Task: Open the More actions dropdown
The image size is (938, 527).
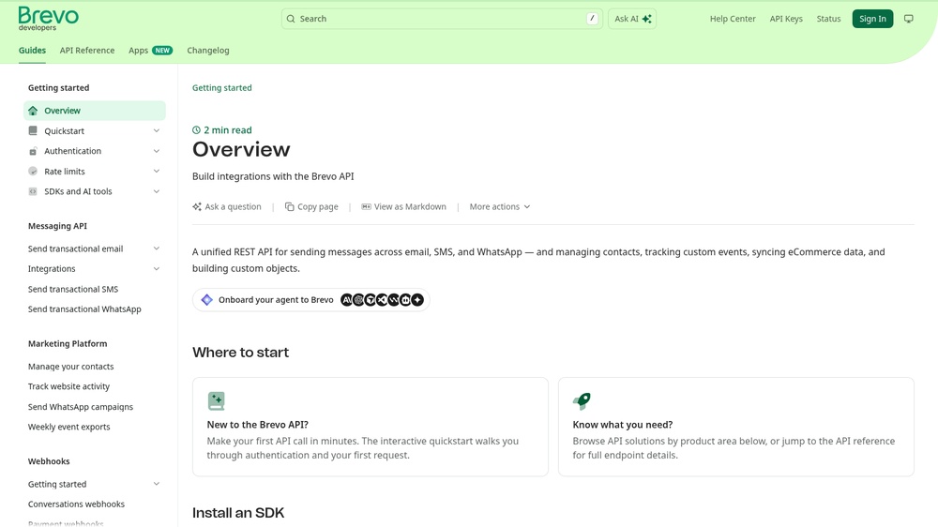Action: pos(500,206)
